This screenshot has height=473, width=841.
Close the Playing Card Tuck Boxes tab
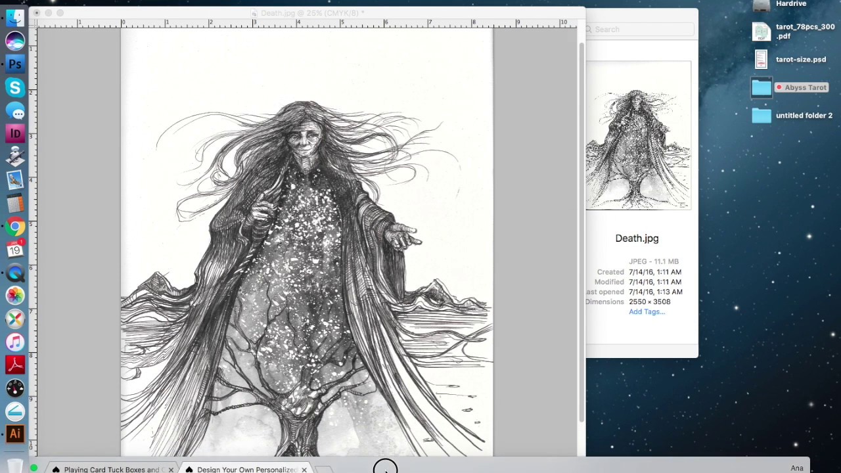171,470
